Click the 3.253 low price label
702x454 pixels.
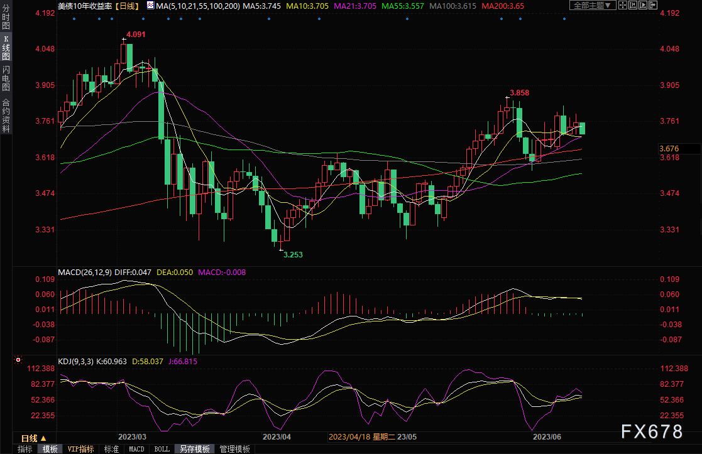click(x=293, y=254)
